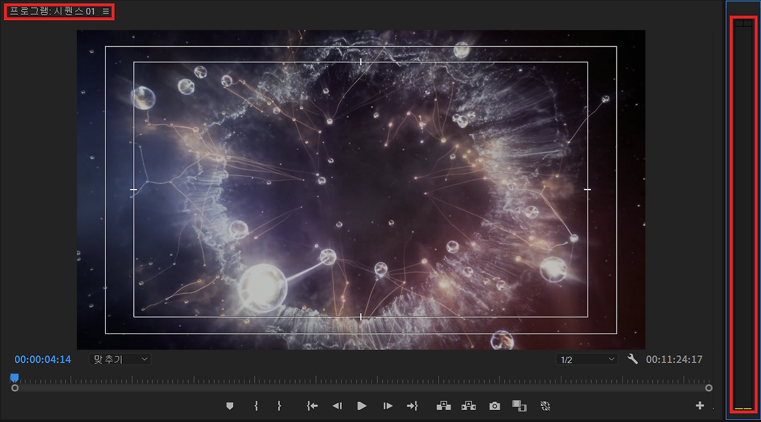Image resolution: width=761 pixels, height=422 pixels.
Task: Click the 00:11:24:17 duration text
Action: (x=674, y=360)
